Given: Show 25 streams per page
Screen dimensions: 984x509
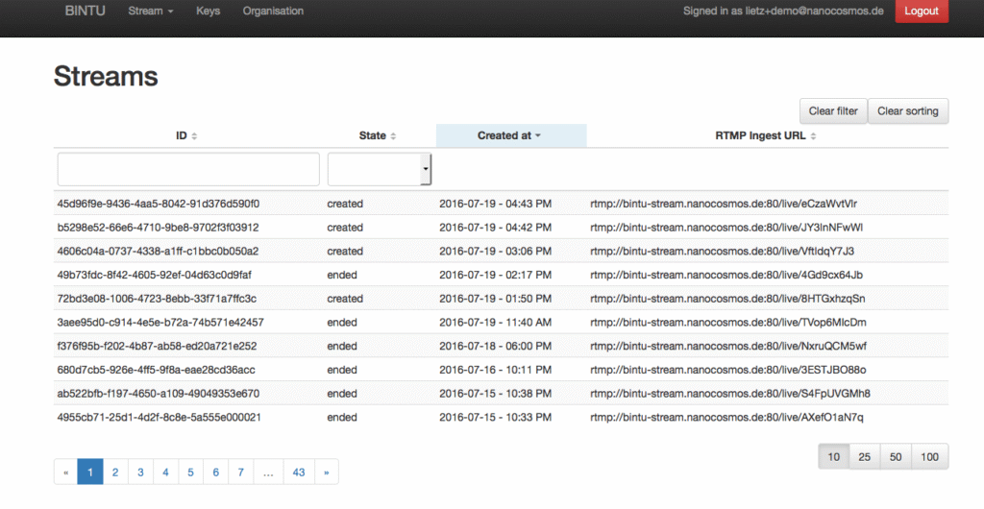Looking at the screenshot, I should point(864,457).
